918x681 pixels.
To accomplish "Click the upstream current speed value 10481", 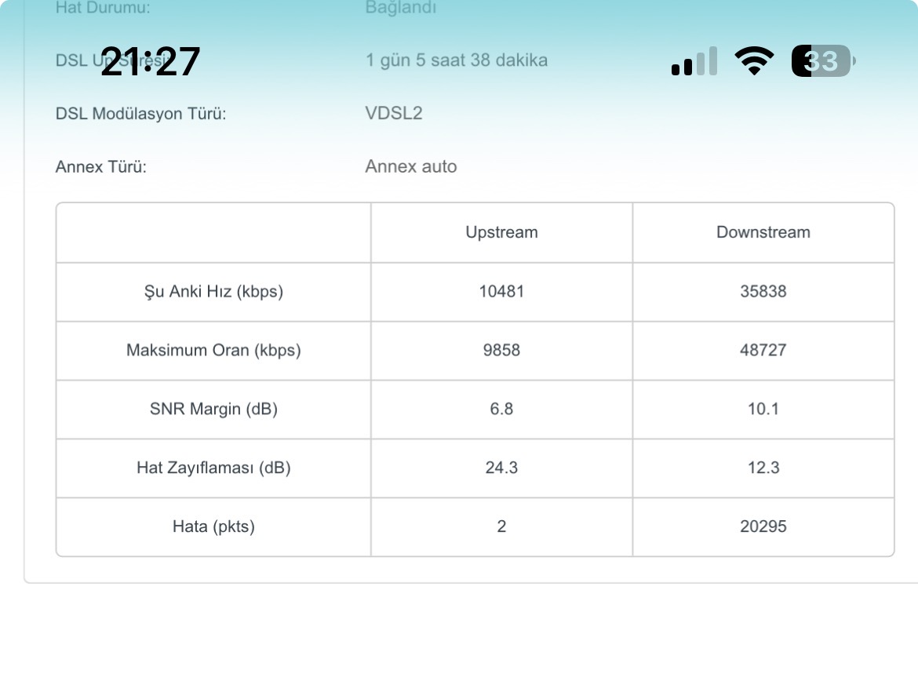I will tap(501, 292).
